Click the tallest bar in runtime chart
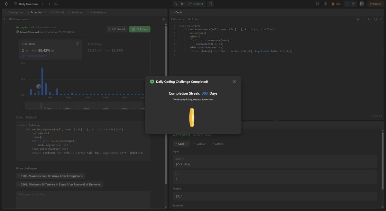This screenshot has width=386, height=211. tap(42, 81)
